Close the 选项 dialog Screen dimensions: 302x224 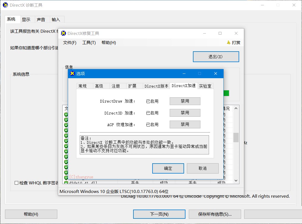(216, 73)
